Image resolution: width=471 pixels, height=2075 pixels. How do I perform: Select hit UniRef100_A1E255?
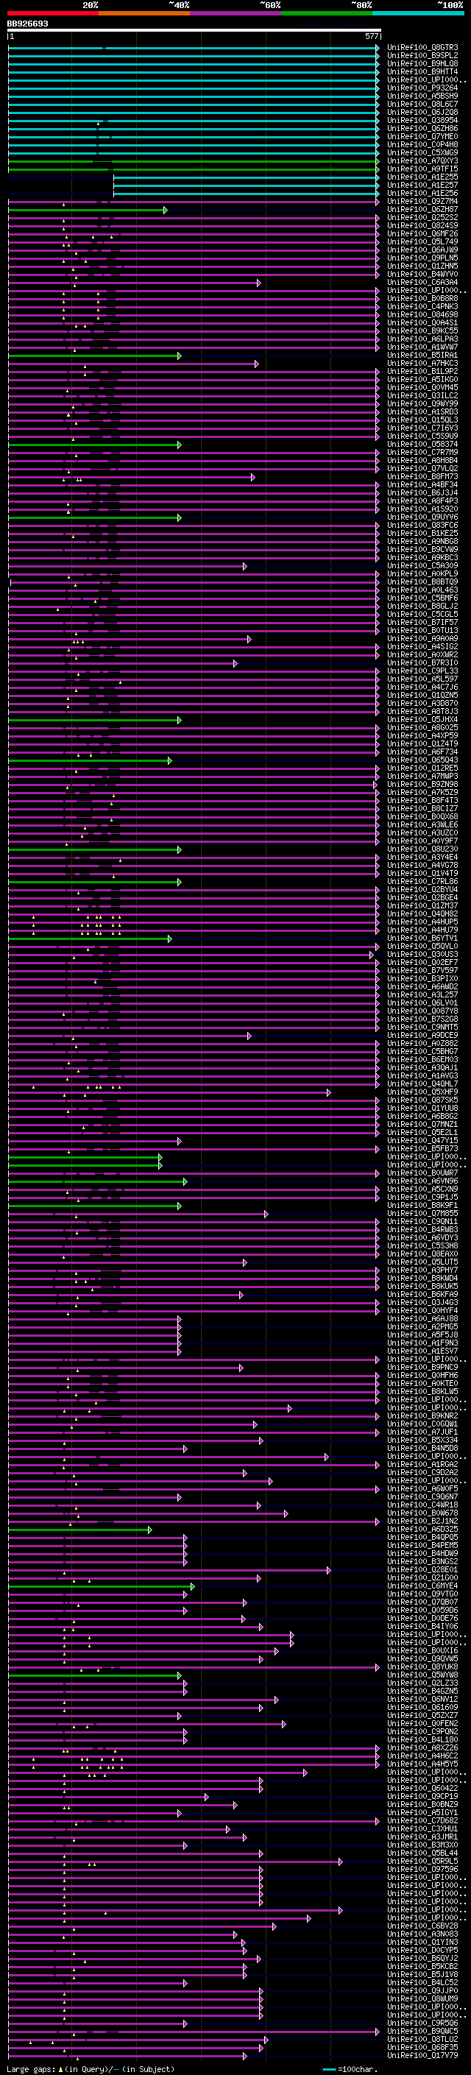click(x=422, y=177)
